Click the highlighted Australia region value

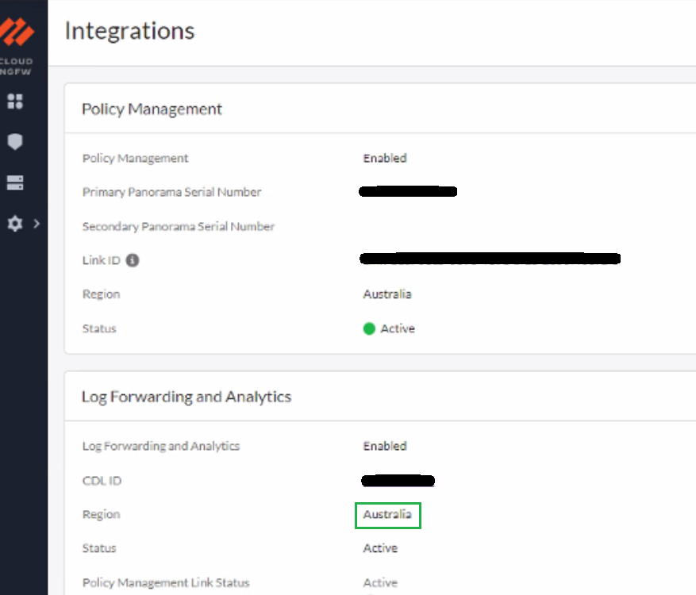[387, 515]
